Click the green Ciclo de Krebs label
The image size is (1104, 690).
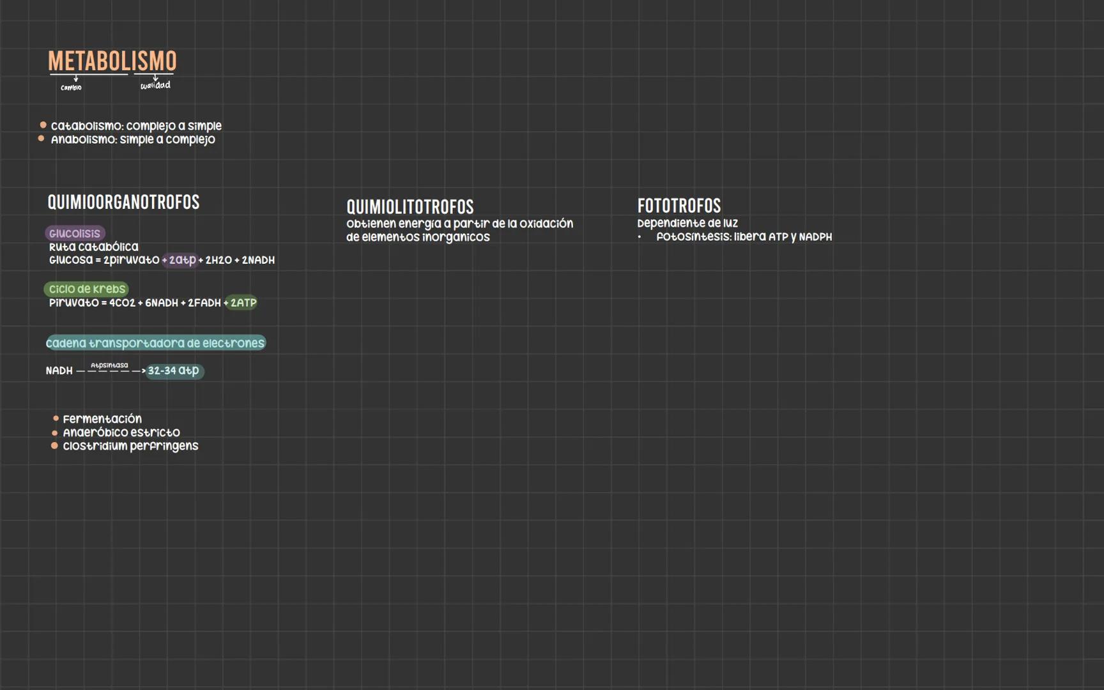coord(87,289)
